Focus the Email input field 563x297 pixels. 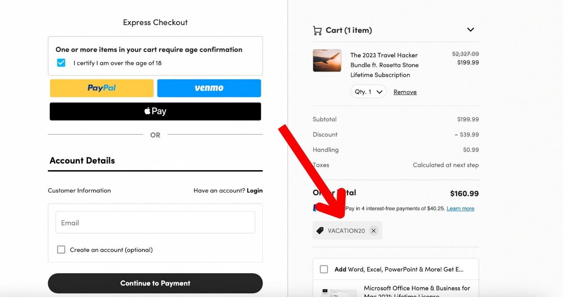click(x=155, y=222)
